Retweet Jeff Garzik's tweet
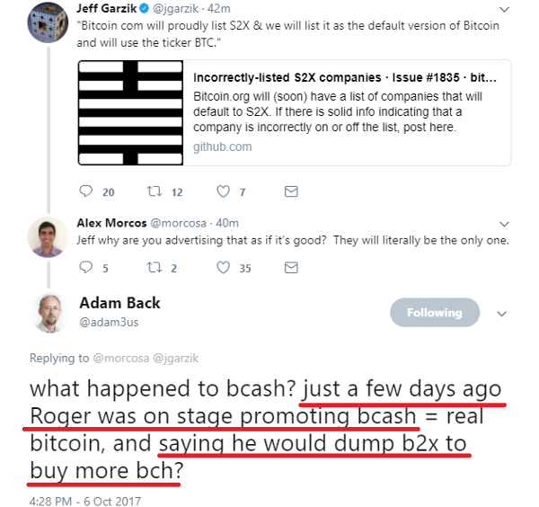Image resolution: width=539 pixels, height=507 pixels. click(155, 191)
